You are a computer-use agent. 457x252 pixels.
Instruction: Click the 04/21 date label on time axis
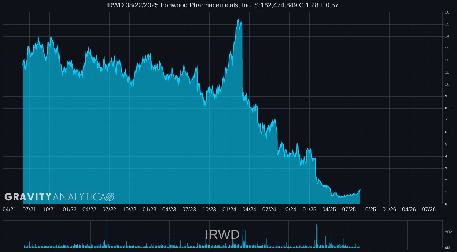click(10, 209)
